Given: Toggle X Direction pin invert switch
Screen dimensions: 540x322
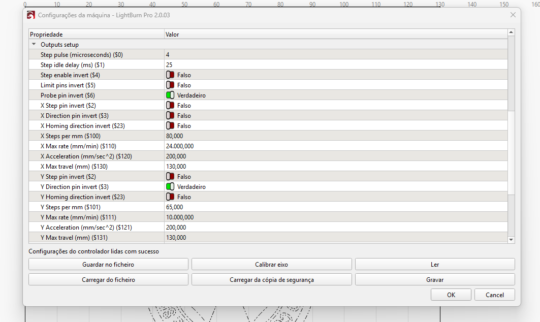Looking at the screenshot, I should tap(170, 115).
